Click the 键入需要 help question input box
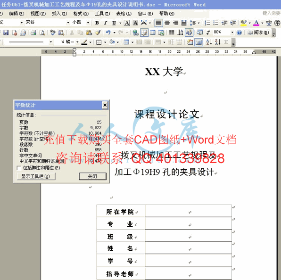 [272, 13]
